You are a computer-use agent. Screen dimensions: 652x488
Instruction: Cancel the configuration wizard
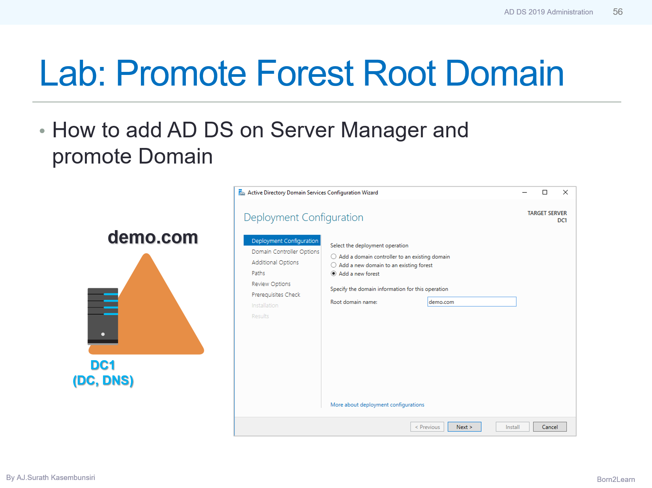click(x=550, y=426)
